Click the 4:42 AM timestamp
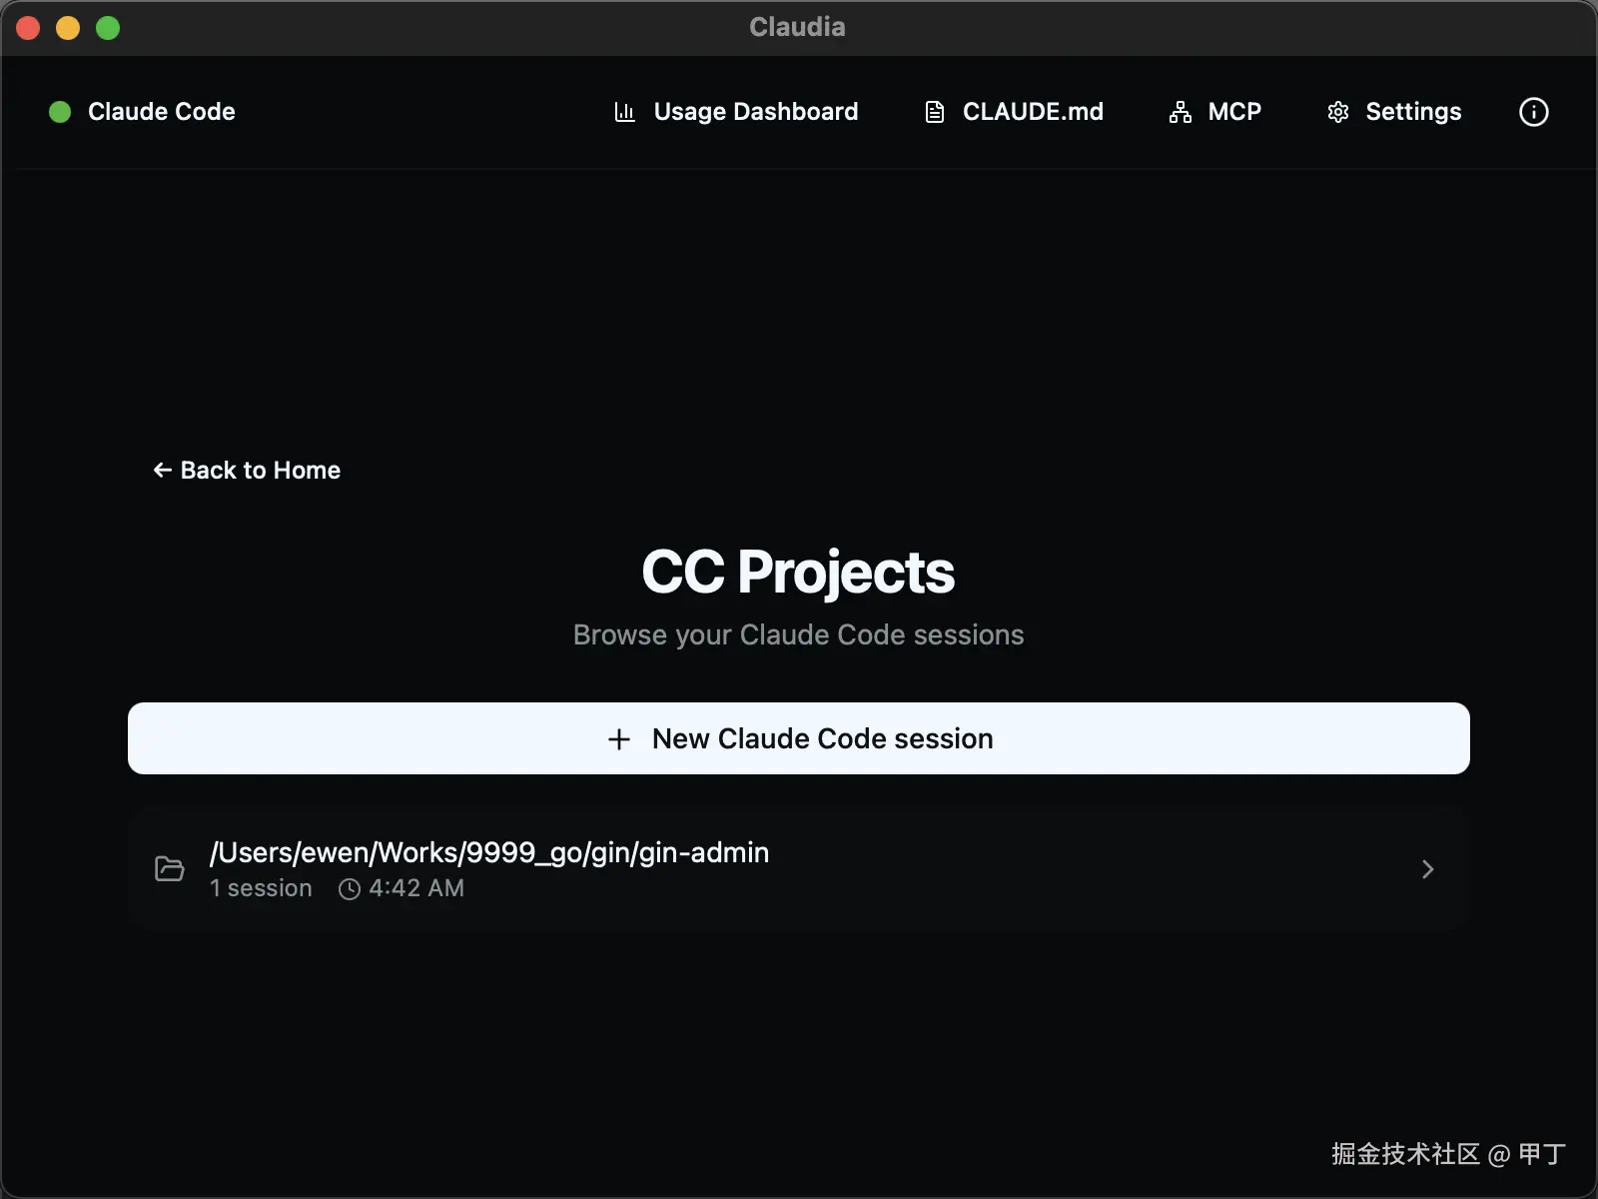This screenshot has height=1199, width=1598. coord(416,888)
